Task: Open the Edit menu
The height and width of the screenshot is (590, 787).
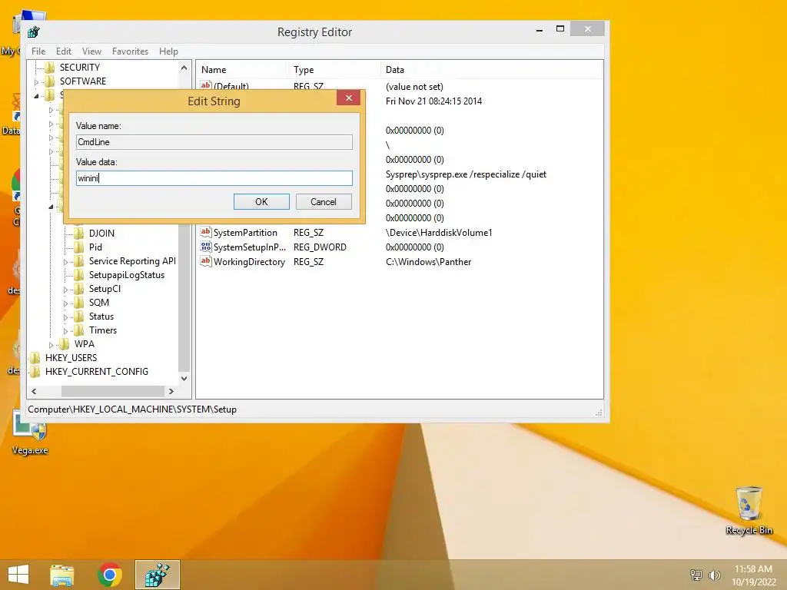Action: (64, 51)
